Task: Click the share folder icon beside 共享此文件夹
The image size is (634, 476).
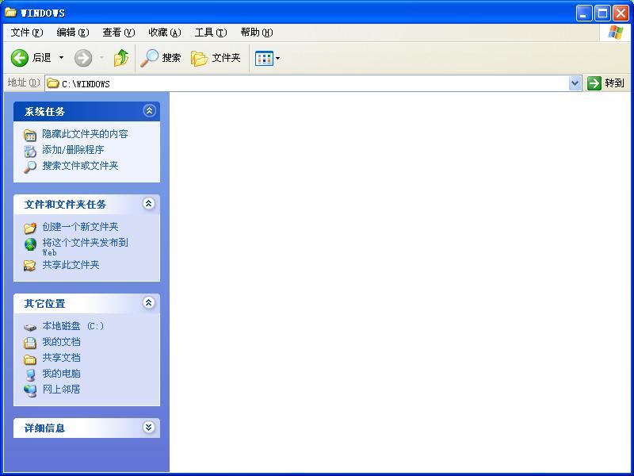Action: coord(30,266)
